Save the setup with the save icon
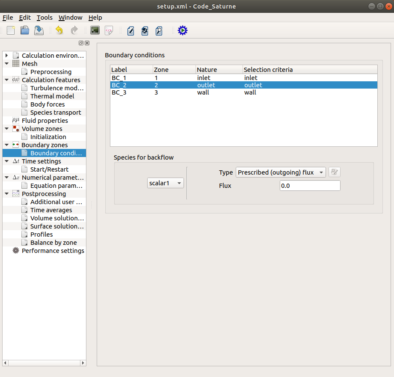This screenshot has height=377, width=394. (x=39, y=30)
